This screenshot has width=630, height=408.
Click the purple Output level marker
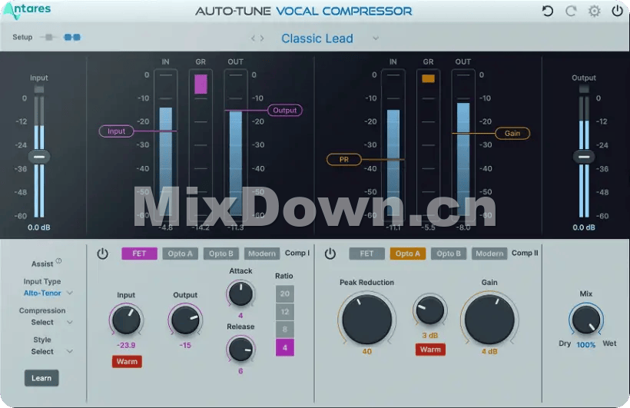(x=285, y=110)
